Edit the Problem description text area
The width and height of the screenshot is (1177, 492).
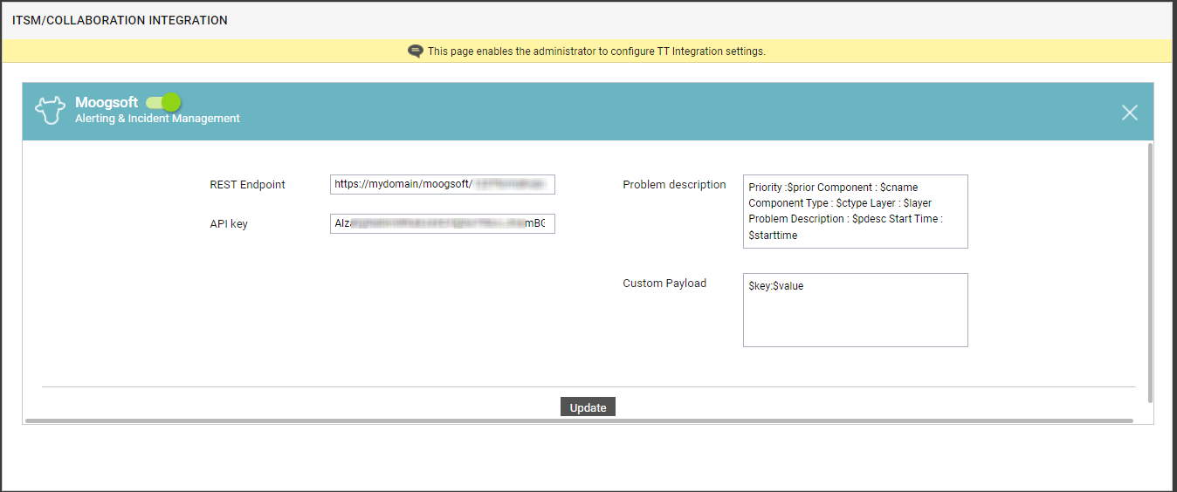[x=856, y=211]
